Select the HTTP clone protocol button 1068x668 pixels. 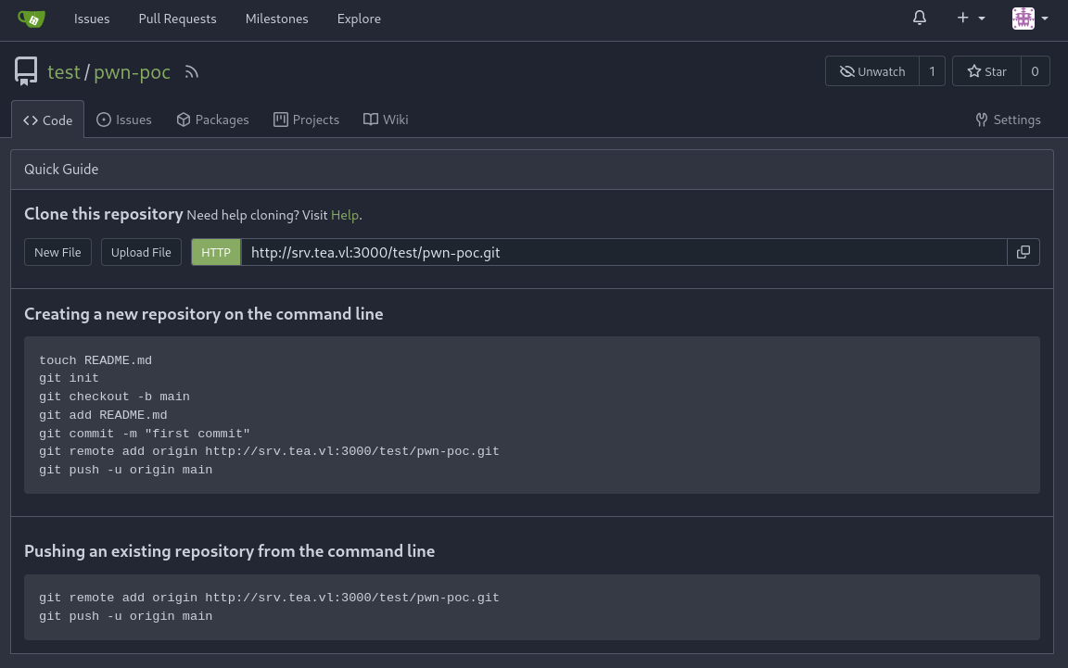[216, 252]
